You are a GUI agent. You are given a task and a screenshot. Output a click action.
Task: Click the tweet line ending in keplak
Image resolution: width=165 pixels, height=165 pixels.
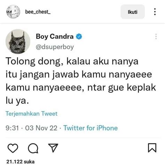point(81,88)
